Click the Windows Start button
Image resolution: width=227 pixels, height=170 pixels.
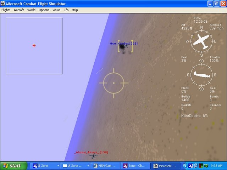tap(13, 166)
